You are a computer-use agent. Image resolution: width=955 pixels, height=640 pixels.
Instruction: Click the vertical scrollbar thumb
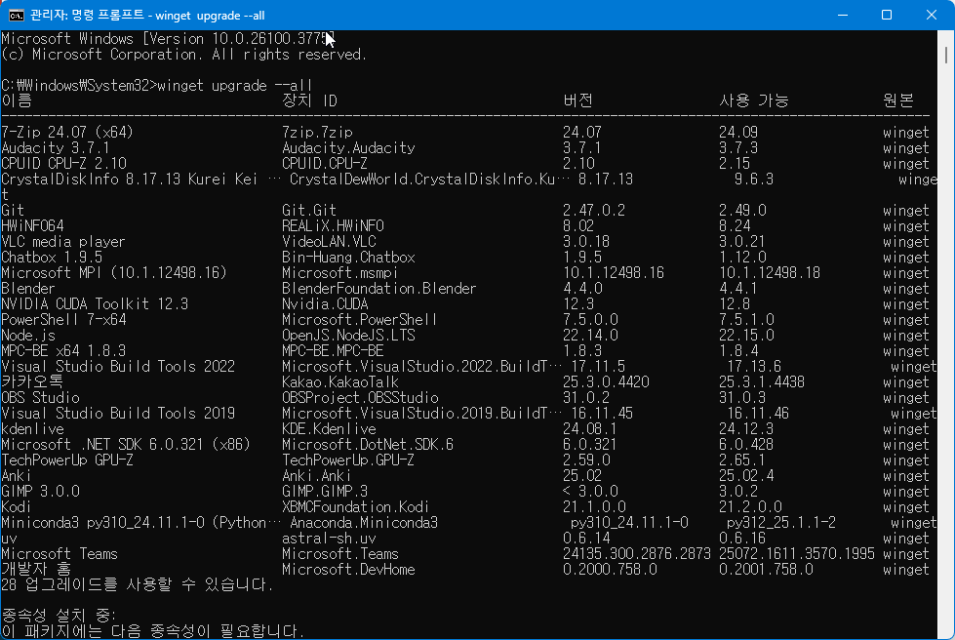tap(946, 55)
